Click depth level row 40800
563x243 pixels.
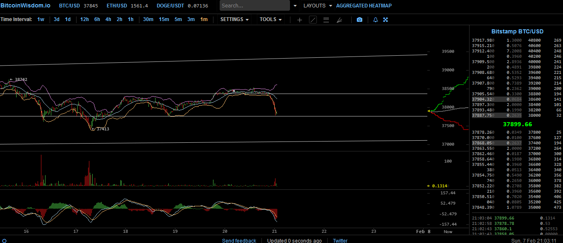click(x=545, y=40)
